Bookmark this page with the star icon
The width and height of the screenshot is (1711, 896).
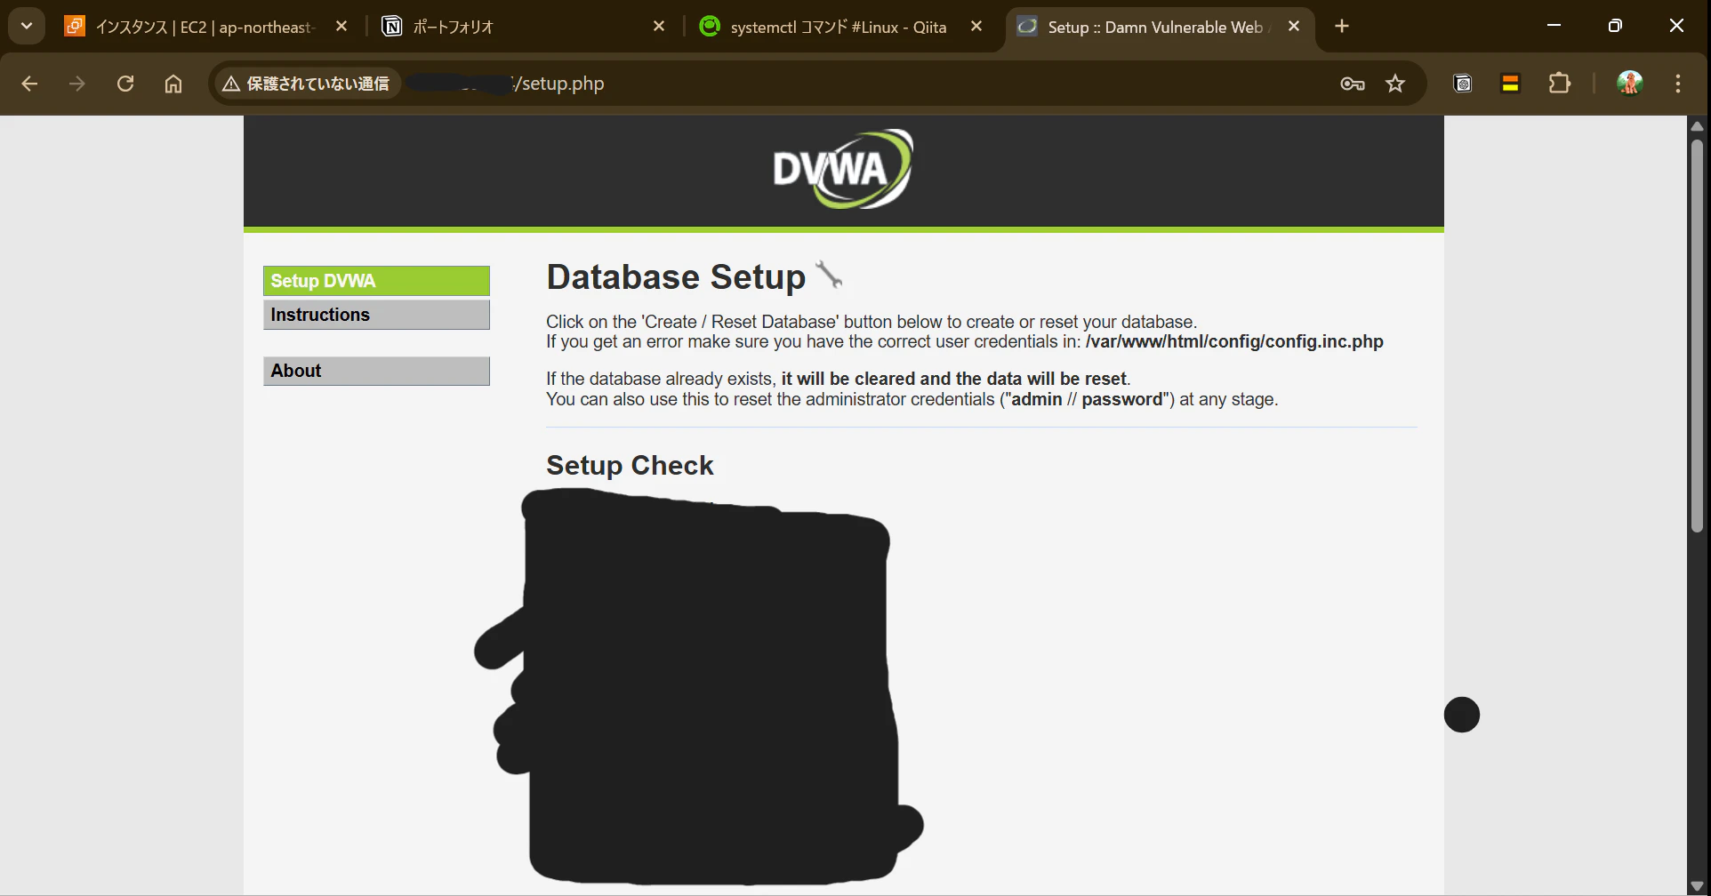[x=1395, y=84]
